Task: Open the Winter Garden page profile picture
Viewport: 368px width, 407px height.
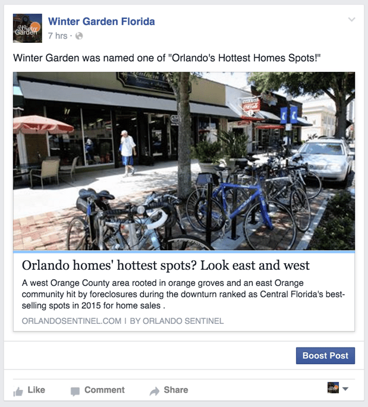Action: [27, 28]
